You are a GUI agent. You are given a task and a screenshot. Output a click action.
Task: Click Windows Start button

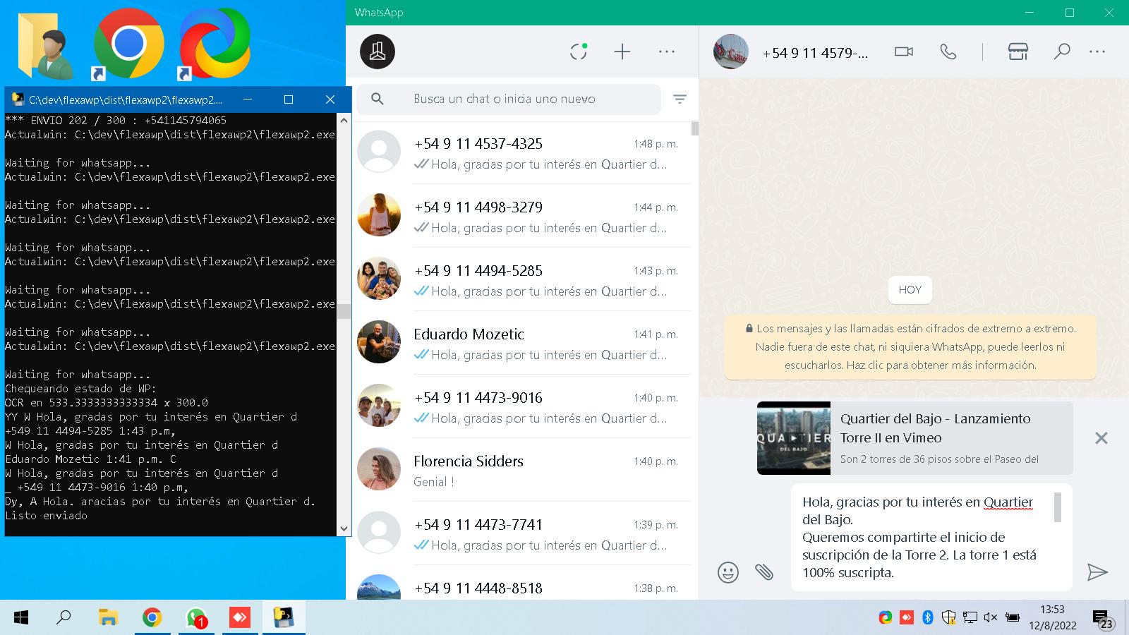21,618
